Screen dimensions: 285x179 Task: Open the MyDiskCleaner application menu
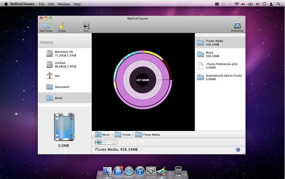click(x=22, y=4)
